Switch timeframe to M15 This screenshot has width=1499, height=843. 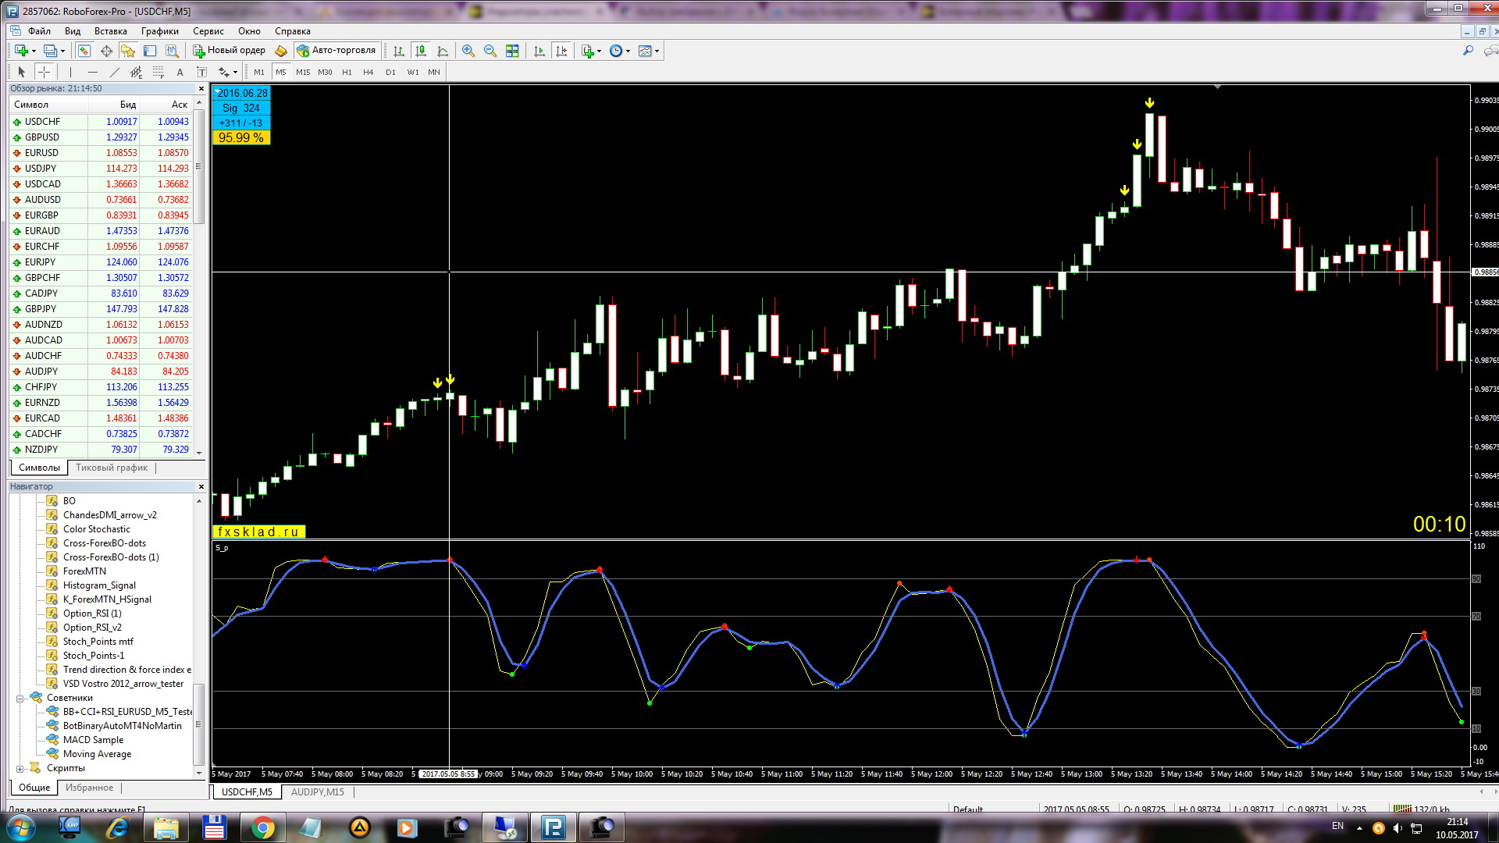tap(303, 72)
